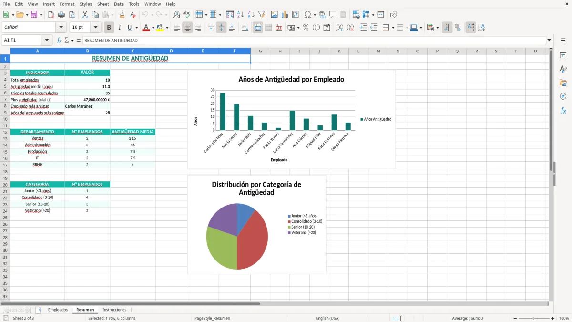Click Merge and Center Cells icon
The image size is (572, 322).
coord(258,28)
